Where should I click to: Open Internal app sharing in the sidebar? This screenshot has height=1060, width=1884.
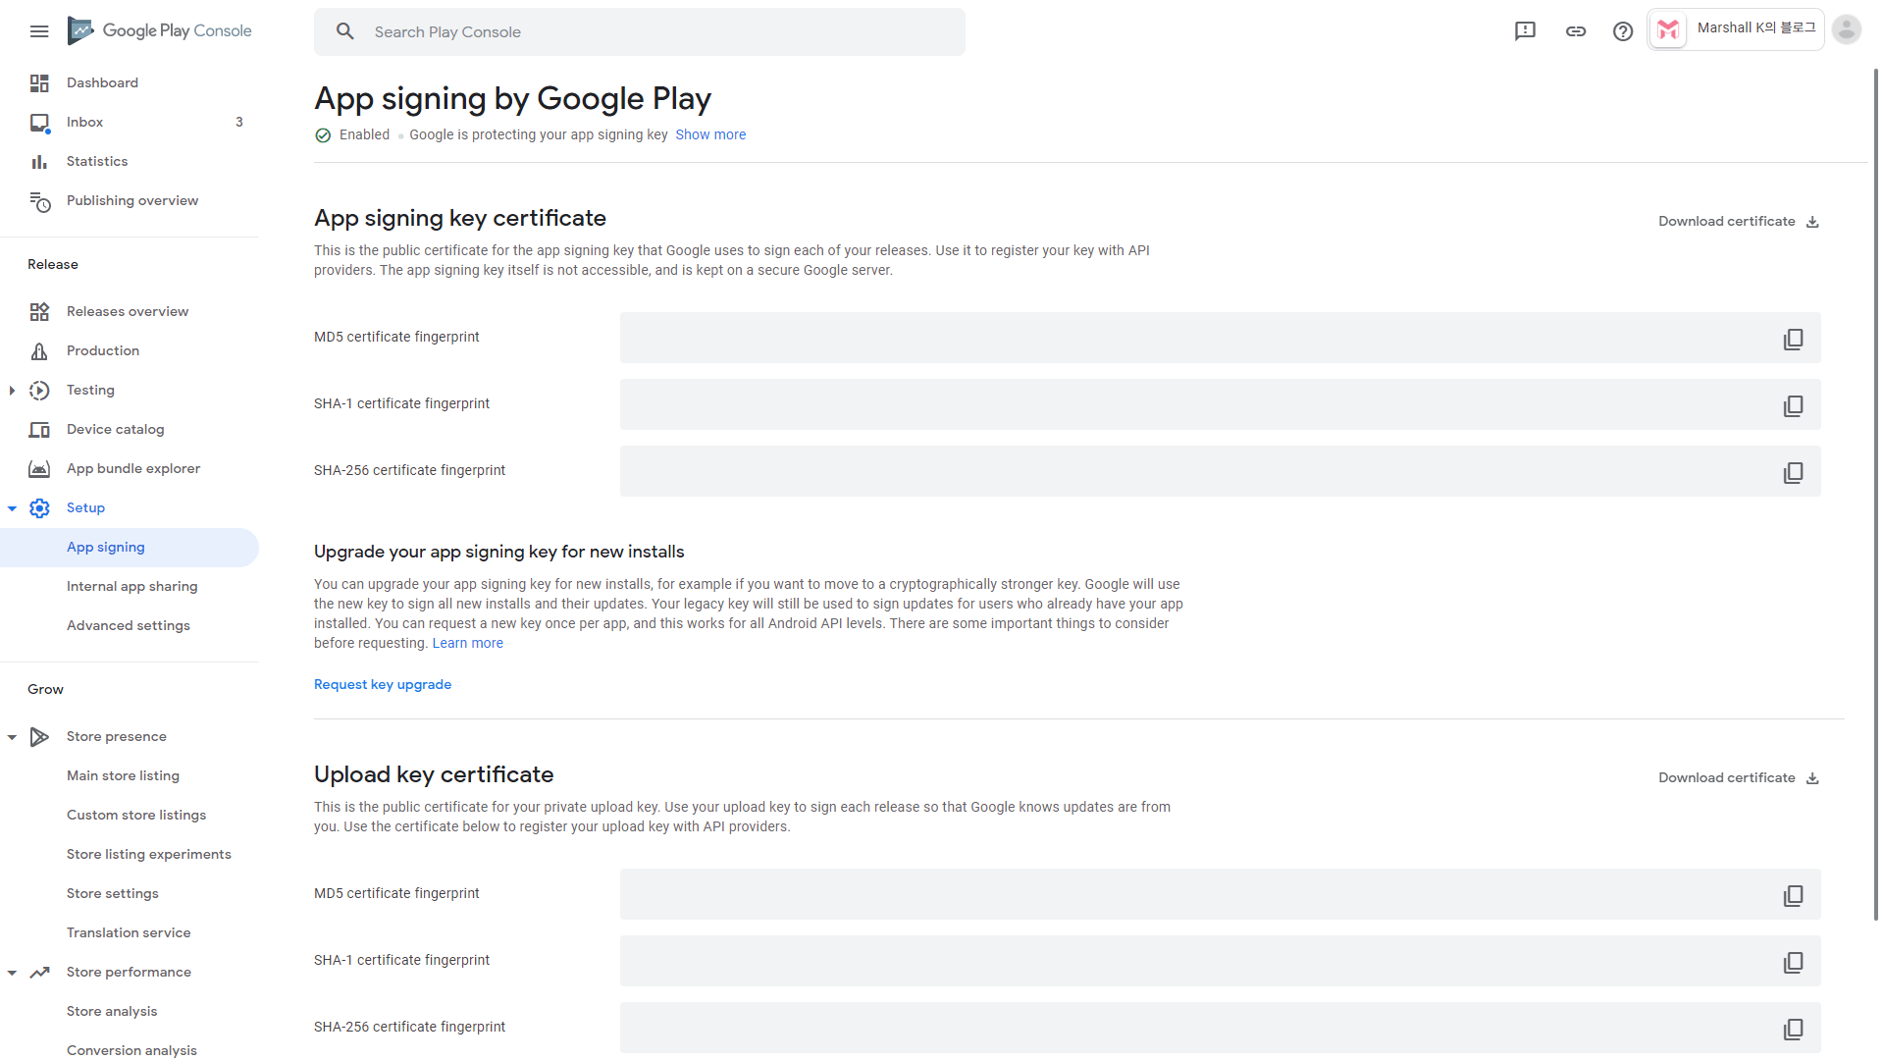(131, 586)
